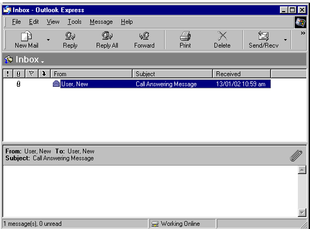Sort messages by the attachment column header
310x229 pixels.
pos(18,74)
